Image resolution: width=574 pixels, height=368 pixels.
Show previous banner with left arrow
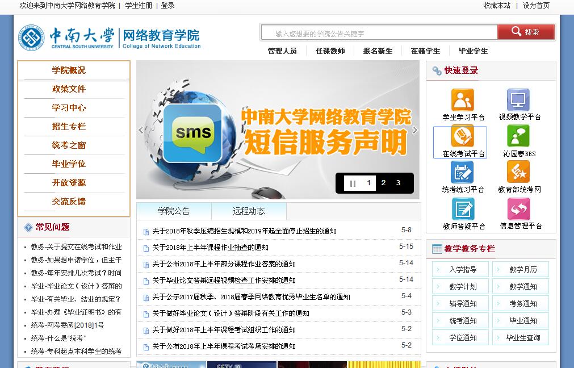[141, 130]
